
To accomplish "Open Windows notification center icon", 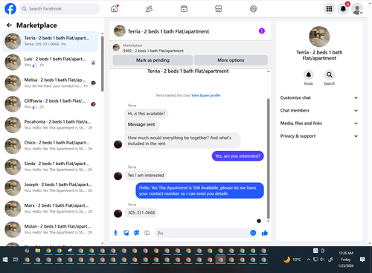I will click(362, 260).
